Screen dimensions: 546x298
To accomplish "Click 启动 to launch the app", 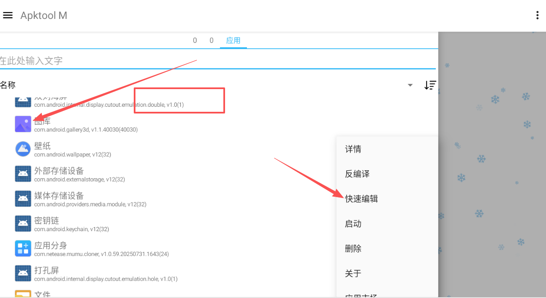I will click(x=353, y=224).
